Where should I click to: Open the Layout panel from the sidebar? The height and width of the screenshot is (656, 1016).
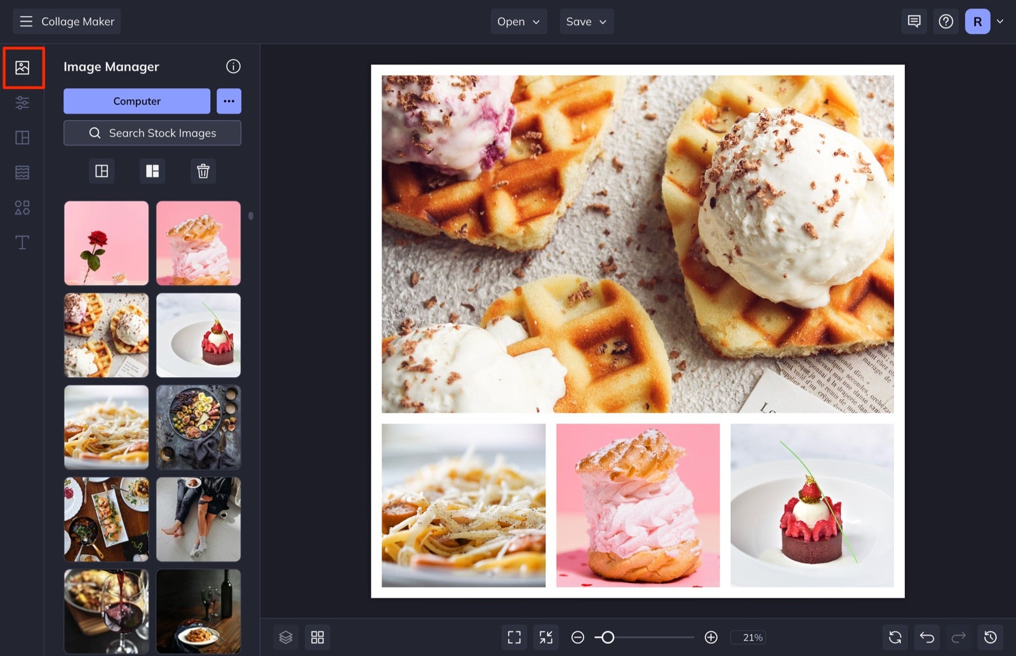(x=23, y=137)
